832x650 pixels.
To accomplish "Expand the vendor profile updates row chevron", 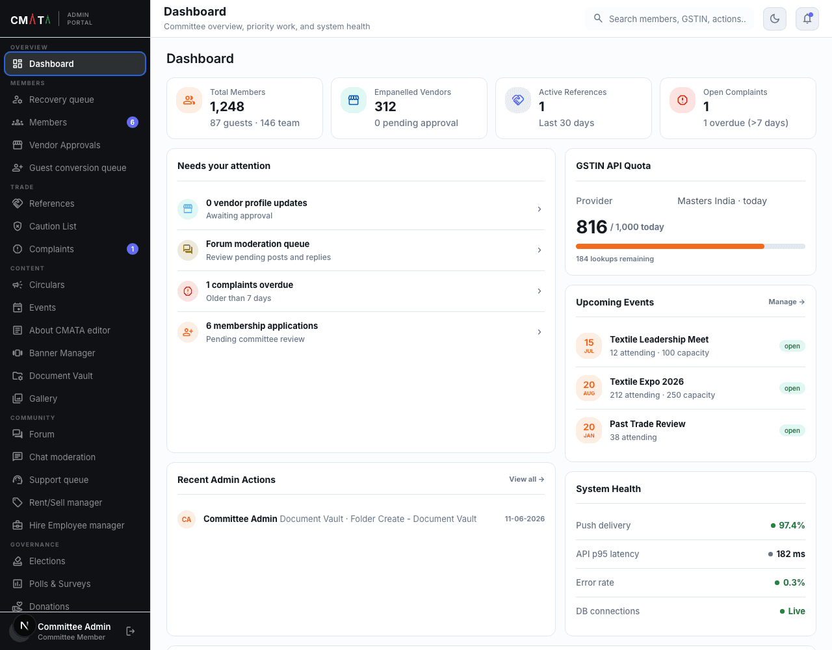I will [x=539, y=209].
